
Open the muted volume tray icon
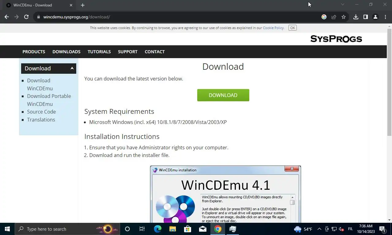click(341, 229)
